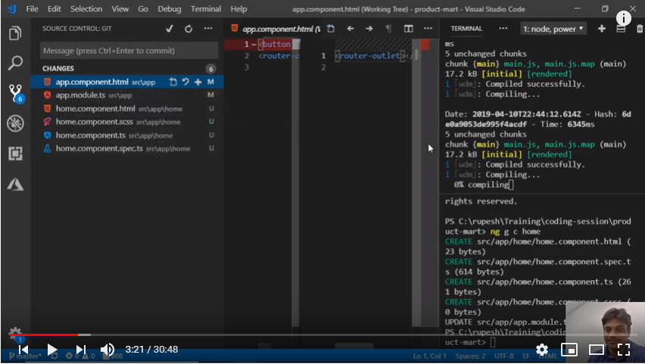
Task: Open the Help menu
Action: coord(238,8)
